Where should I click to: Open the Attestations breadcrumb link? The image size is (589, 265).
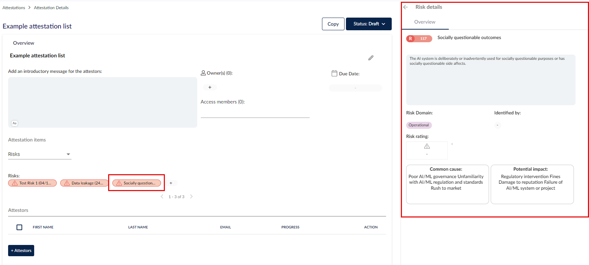[x=14, y=7]
